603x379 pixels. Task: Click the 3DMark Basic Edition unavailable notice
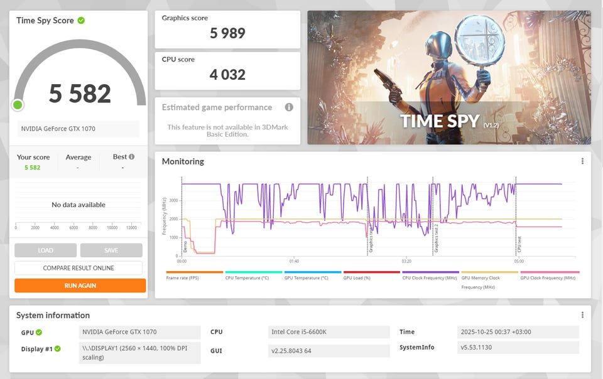point(227,131)
